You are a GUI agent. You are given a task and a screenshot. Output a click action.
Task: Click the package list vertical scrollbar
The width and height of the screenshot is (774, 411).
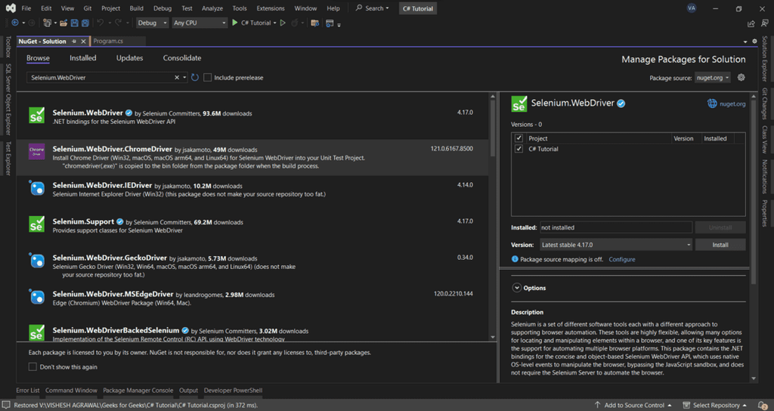[x=493, y=128]
